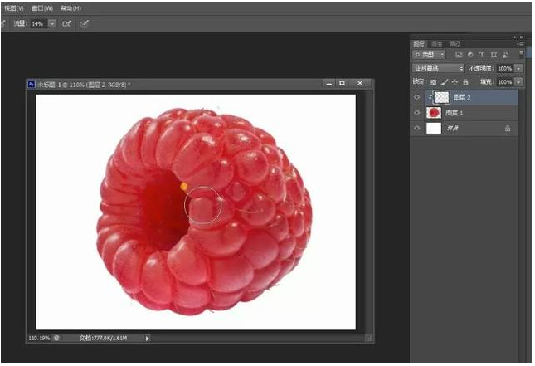The width and height of the screenshot is (535, 366).
Task: Click lock position move icon
Action: click(455, 82)
